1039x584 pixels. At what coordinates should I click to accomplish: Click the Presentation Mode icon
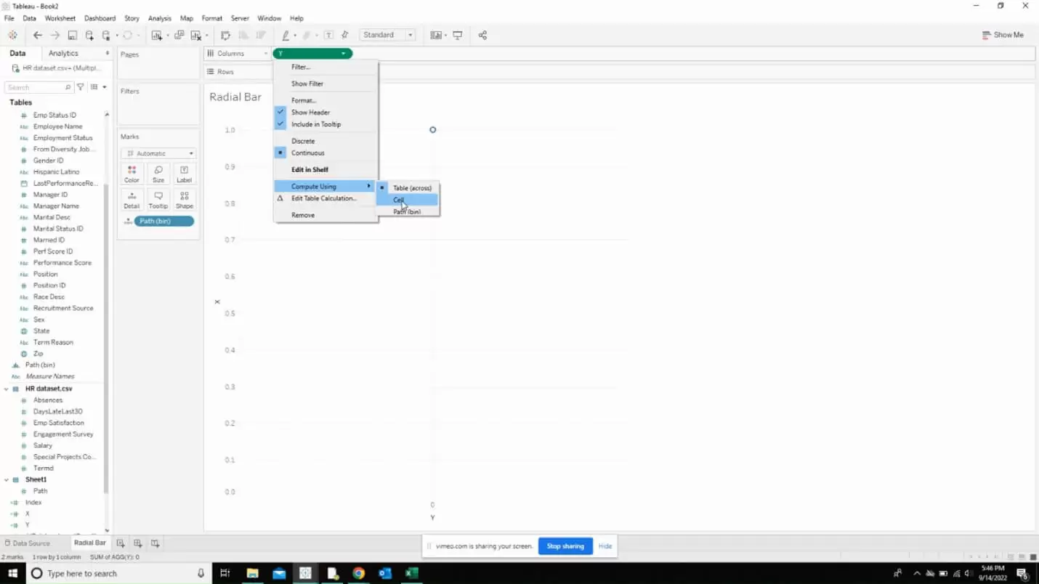tap(458, 35)
